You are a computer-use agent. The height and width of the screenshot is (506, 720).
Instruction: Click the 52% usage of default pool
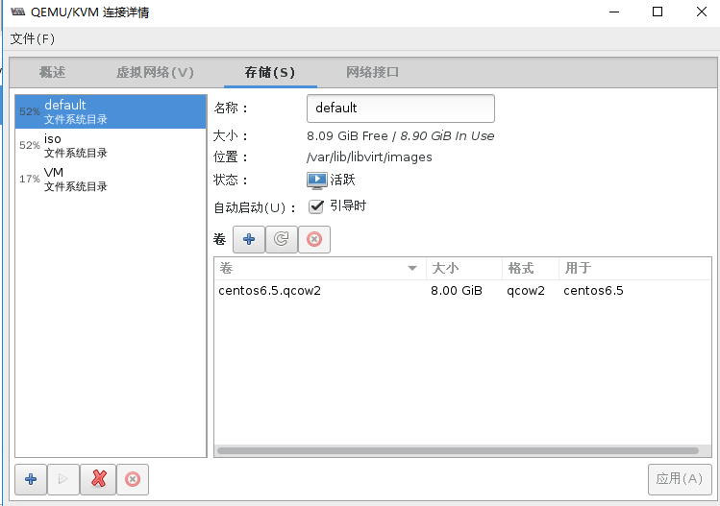30,111
